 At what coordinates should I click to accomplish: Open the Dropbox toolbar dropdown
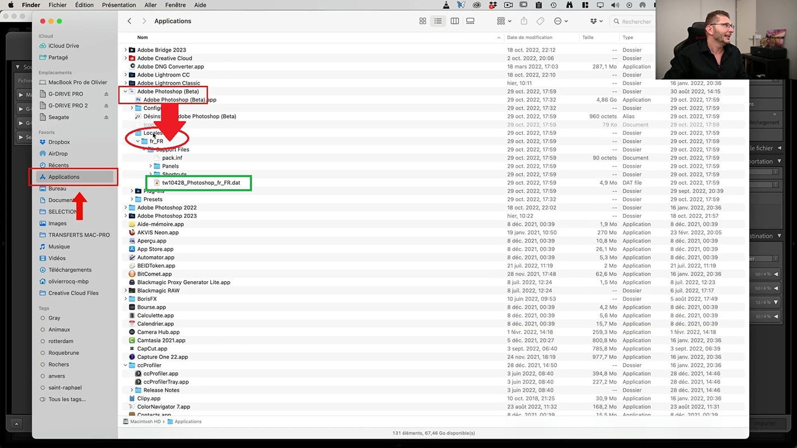click(x=596, y=21)
